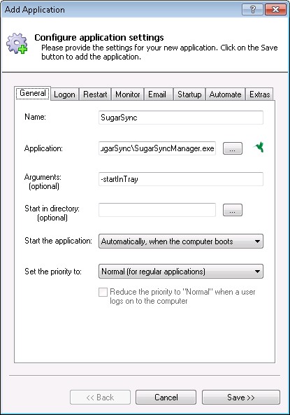This screenshot has height=415, width=290.
Task: Click the green hummingbird icon beside Application
Action: (x=259, y=147)
